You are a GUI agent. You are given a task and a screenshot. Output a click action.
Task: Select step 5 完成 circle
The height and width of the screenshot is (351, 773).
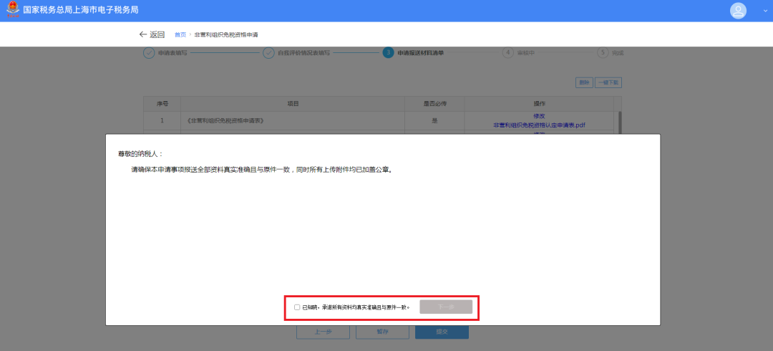click(603, 53)
